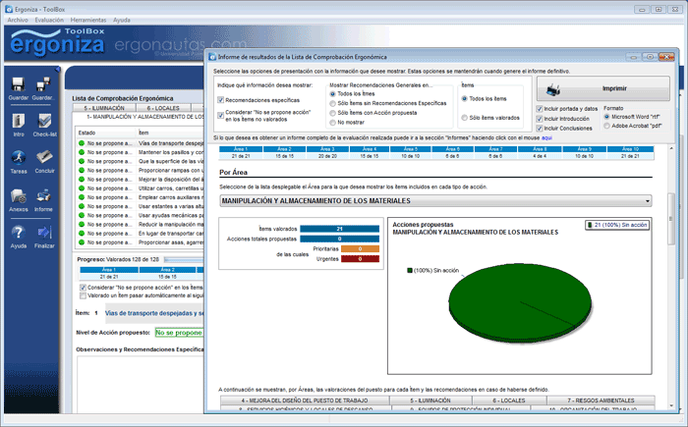Select Sólo ítems con Acción propuesta

[332, 113]
